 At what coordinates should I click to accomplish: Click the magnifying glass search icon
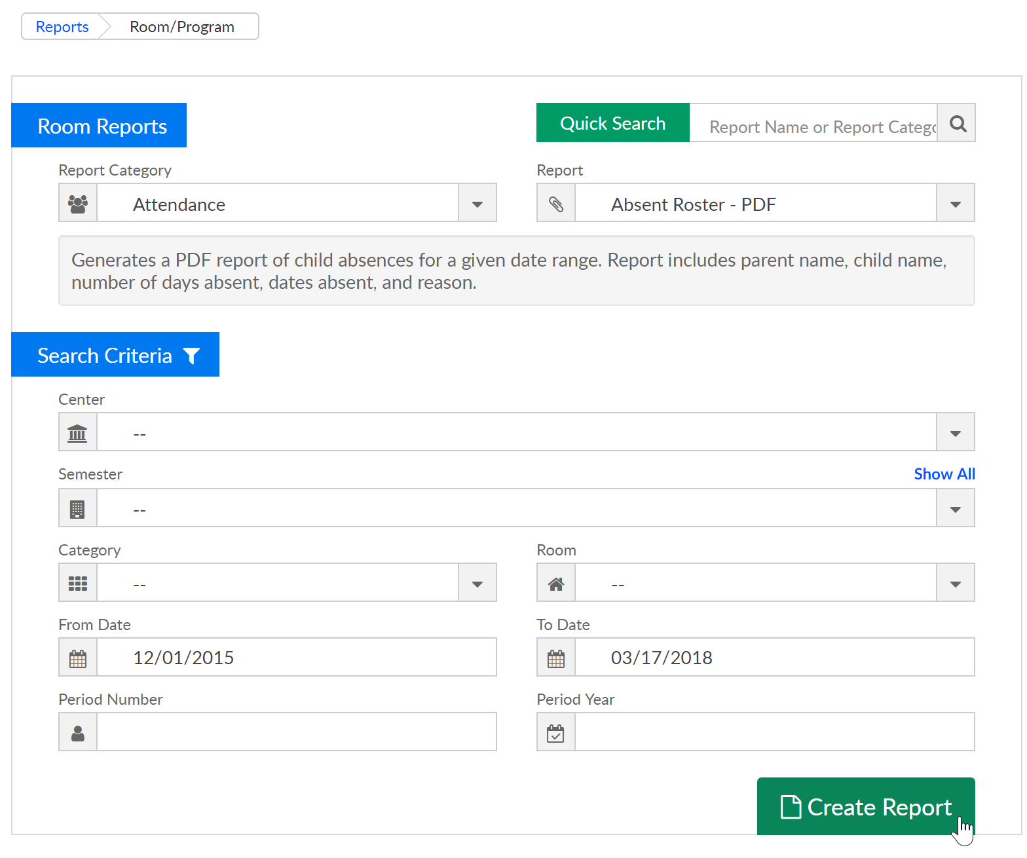tap(957, 124)
